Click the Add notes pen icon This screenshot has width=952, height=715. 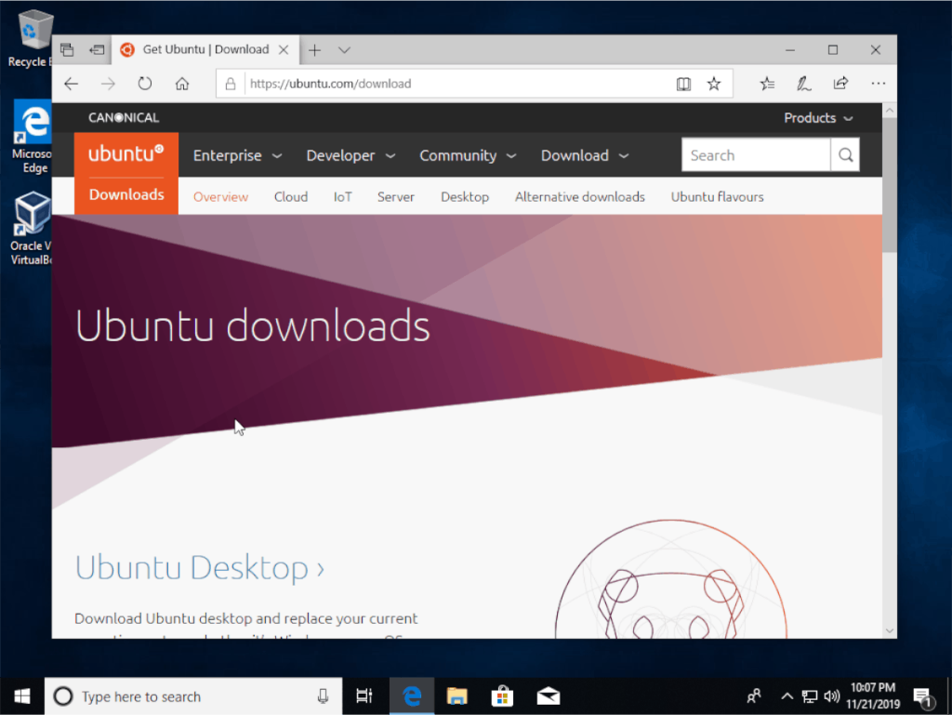click(803, 83)
